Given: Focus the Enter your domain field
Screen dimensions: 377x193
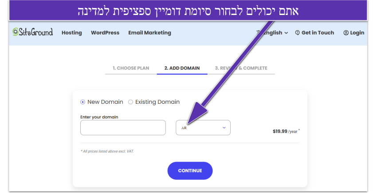Looking at the screenshot, I should (123, 128).
